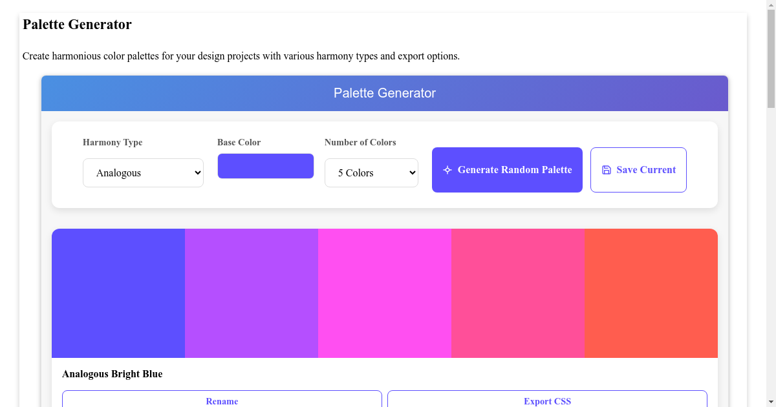Click the Analogous Bright Blue palette name
776x407 pixels.
click(112, 373)
